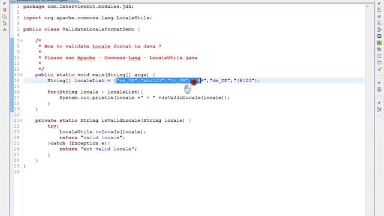
Task: Open the lower window-shaped view icon
Action: 379,62
